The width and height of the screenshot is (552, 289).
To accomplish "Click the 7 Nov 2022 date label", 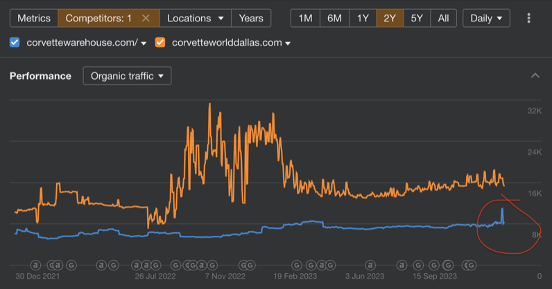I will click(x=225, y=276).
